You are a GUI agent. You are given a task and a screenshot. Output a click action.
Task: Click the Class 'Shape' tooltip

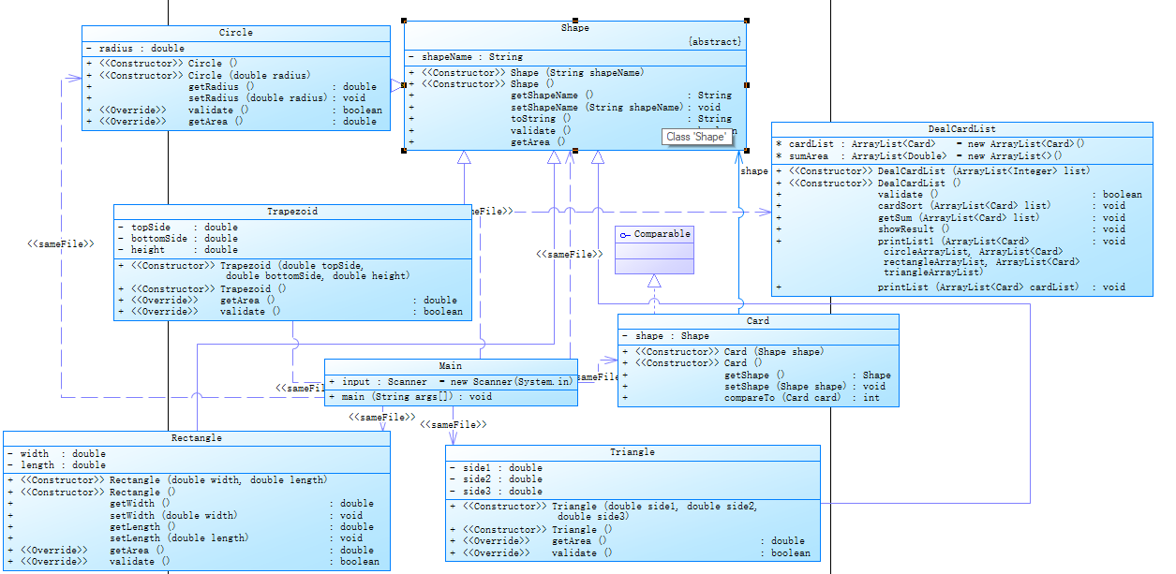pyautogui.click(x=696, y=137)
